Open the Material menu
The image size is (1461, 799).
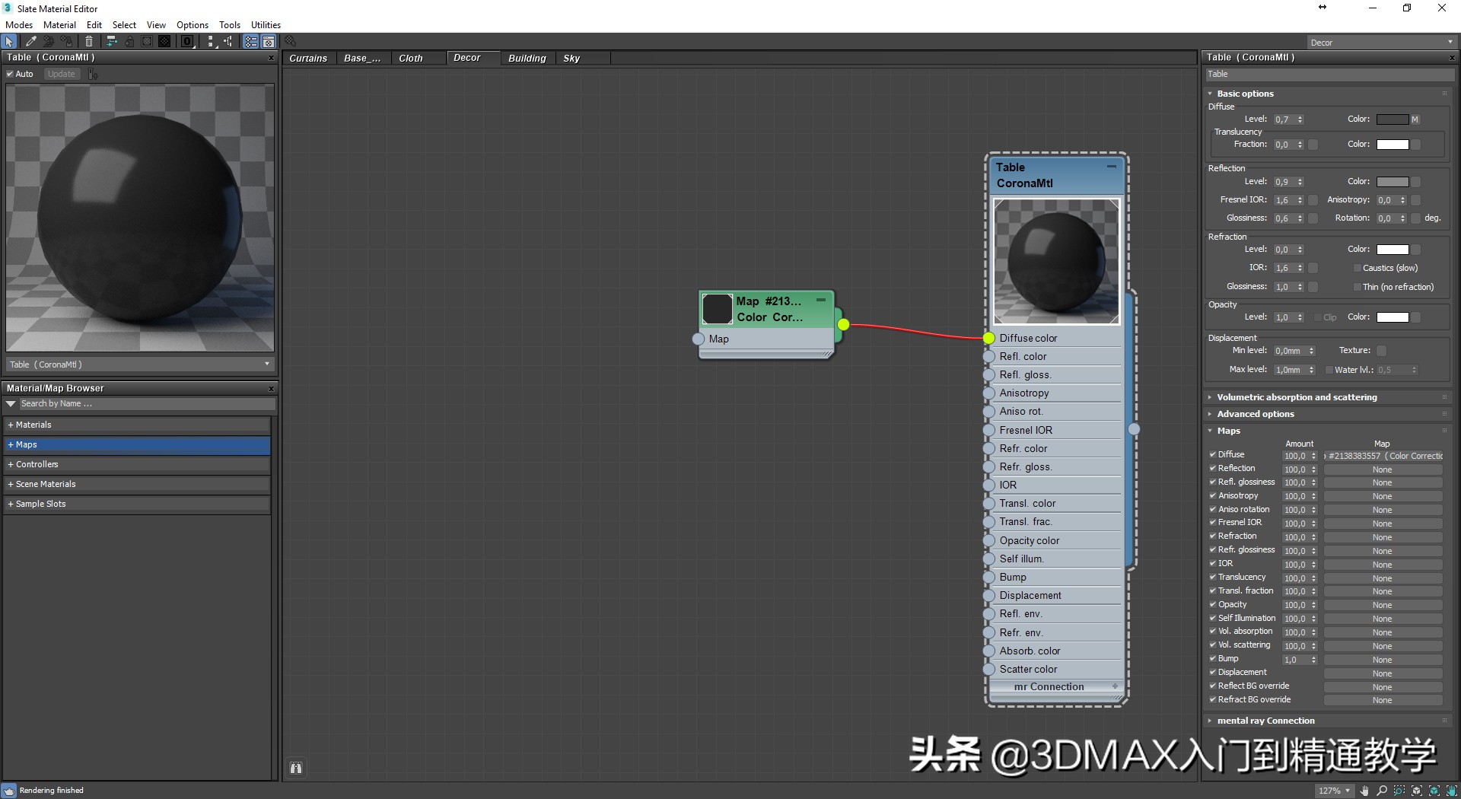59,24
